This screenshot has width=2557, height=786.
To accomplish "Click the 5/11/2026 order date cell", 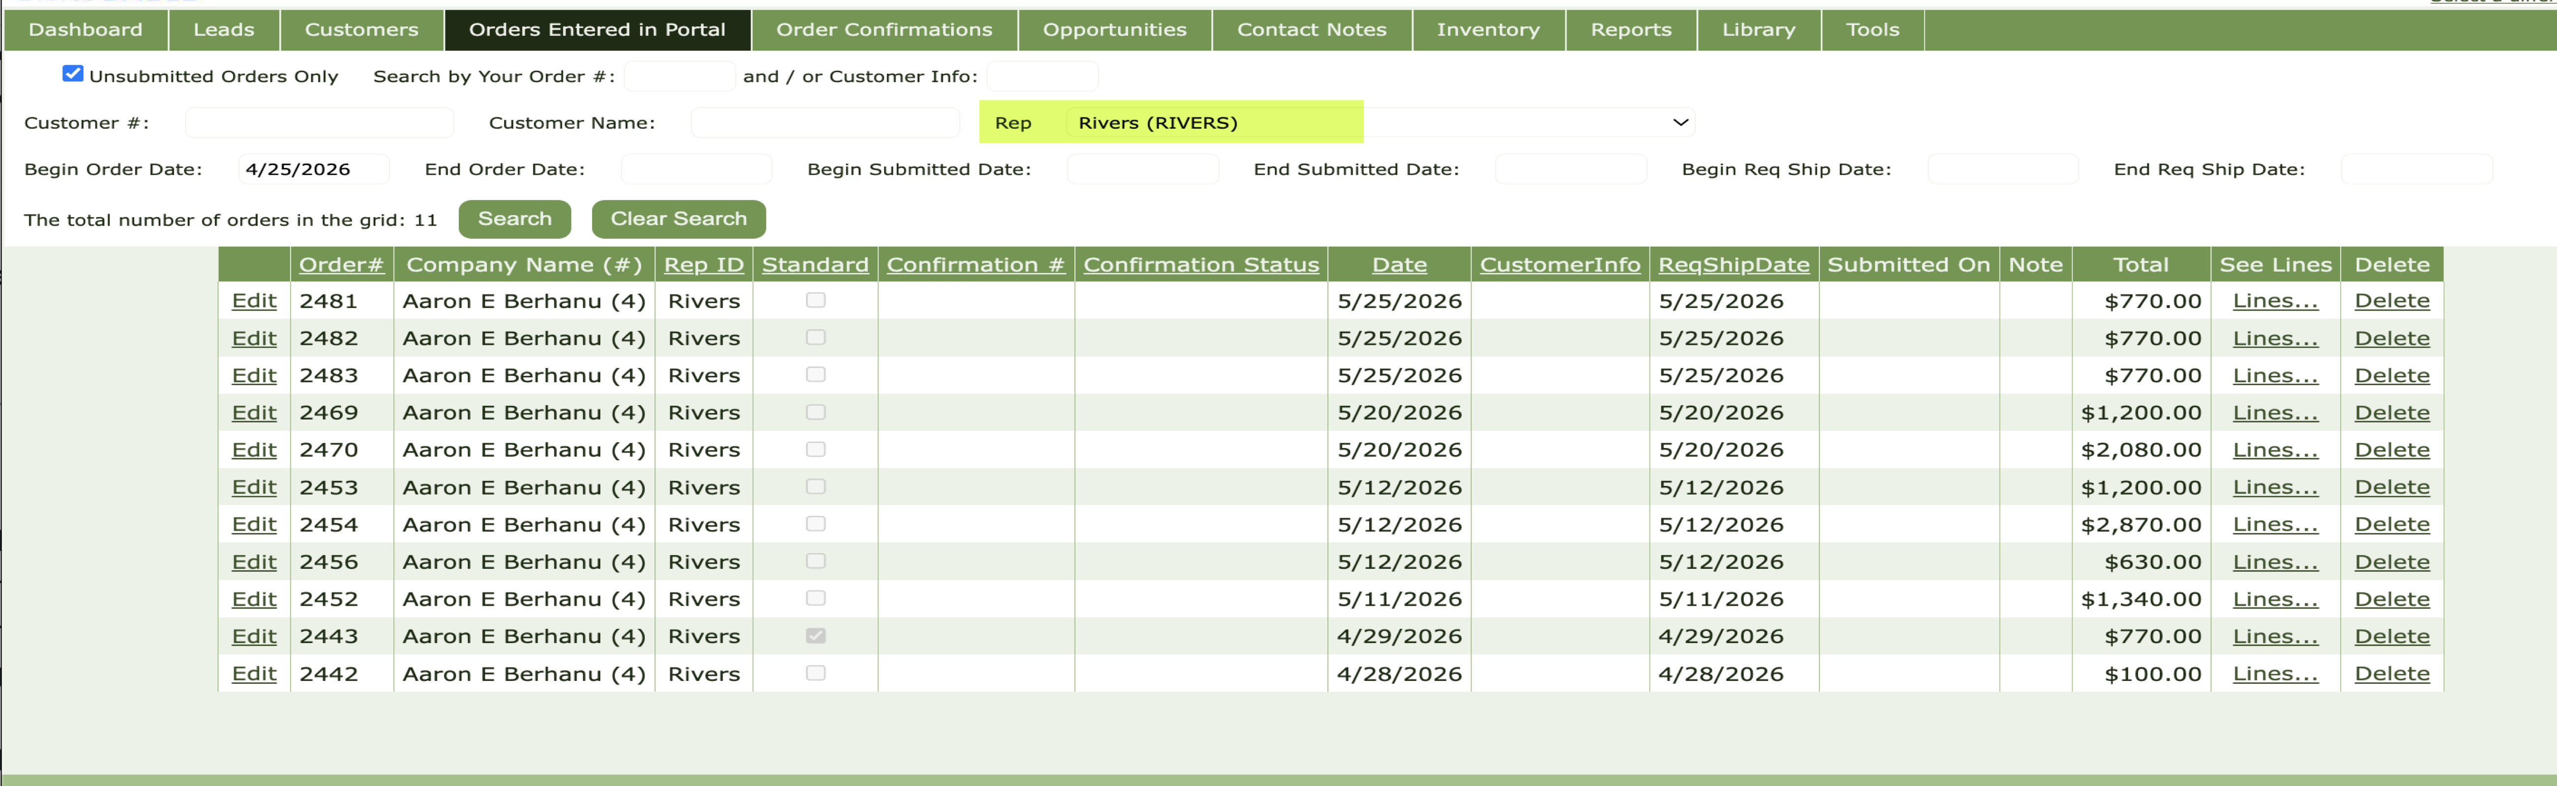I will pos(1398,600).
